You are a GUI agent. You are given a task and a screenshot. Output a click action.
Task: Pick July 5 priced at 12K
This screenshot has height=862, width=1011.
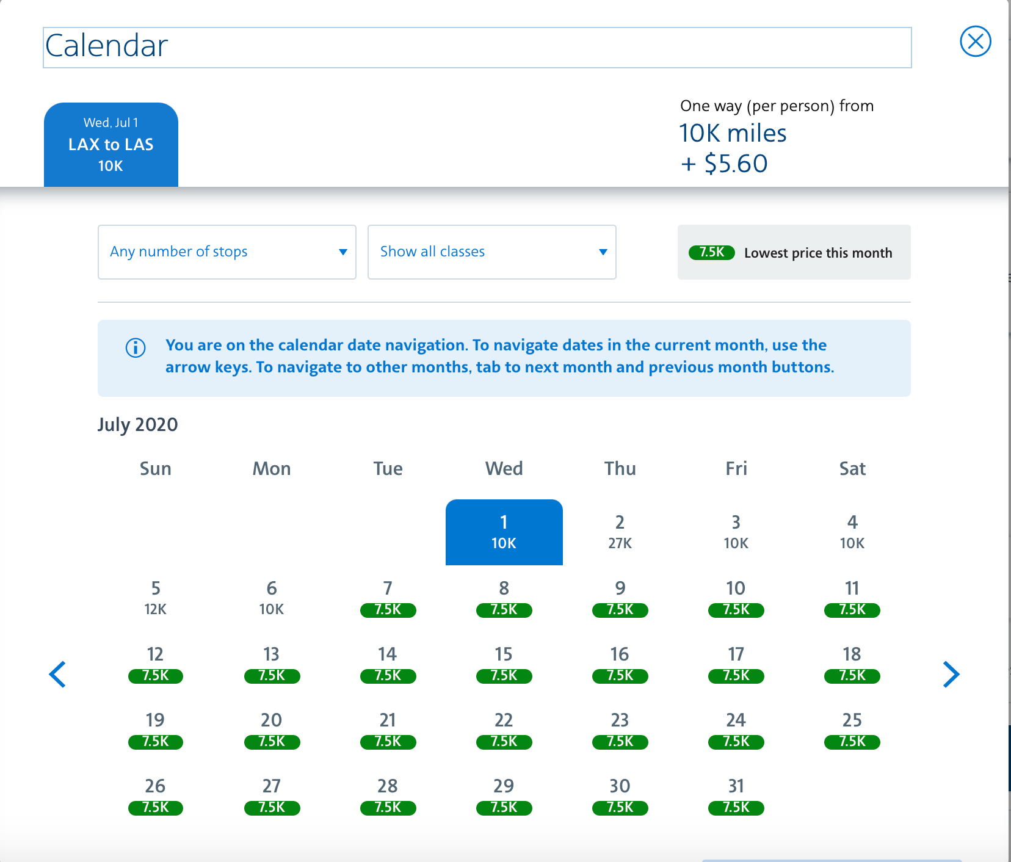tap(156, 598)
